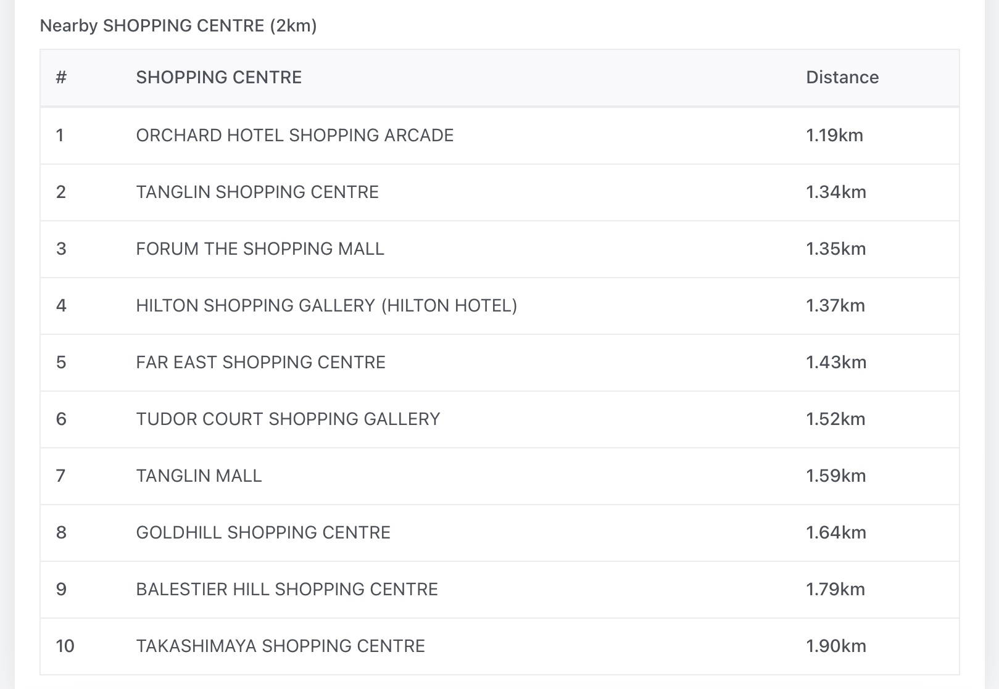The height and width of the screenshot is (689, 999).
Task: Click Forum The Shopping Mall name
Action: point(260,249)
